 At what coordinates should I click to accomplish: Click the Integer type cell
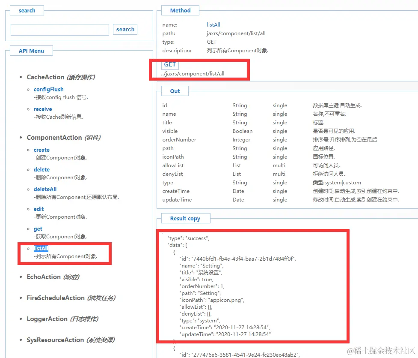tap(241, 140)
